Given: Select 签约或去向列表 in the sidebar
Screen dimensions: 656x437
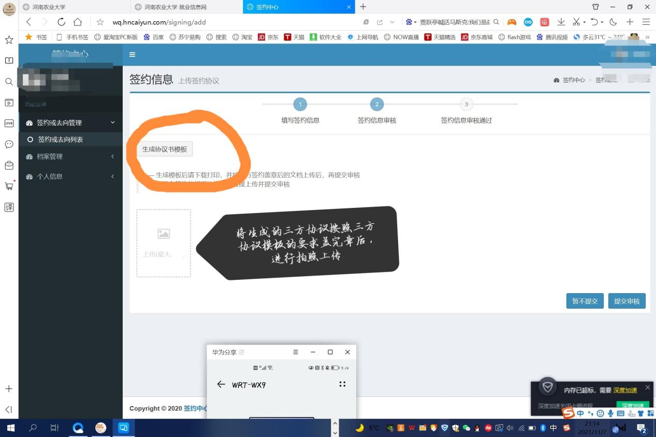Looking at the screenshot, I should click(x=60, y=140).
